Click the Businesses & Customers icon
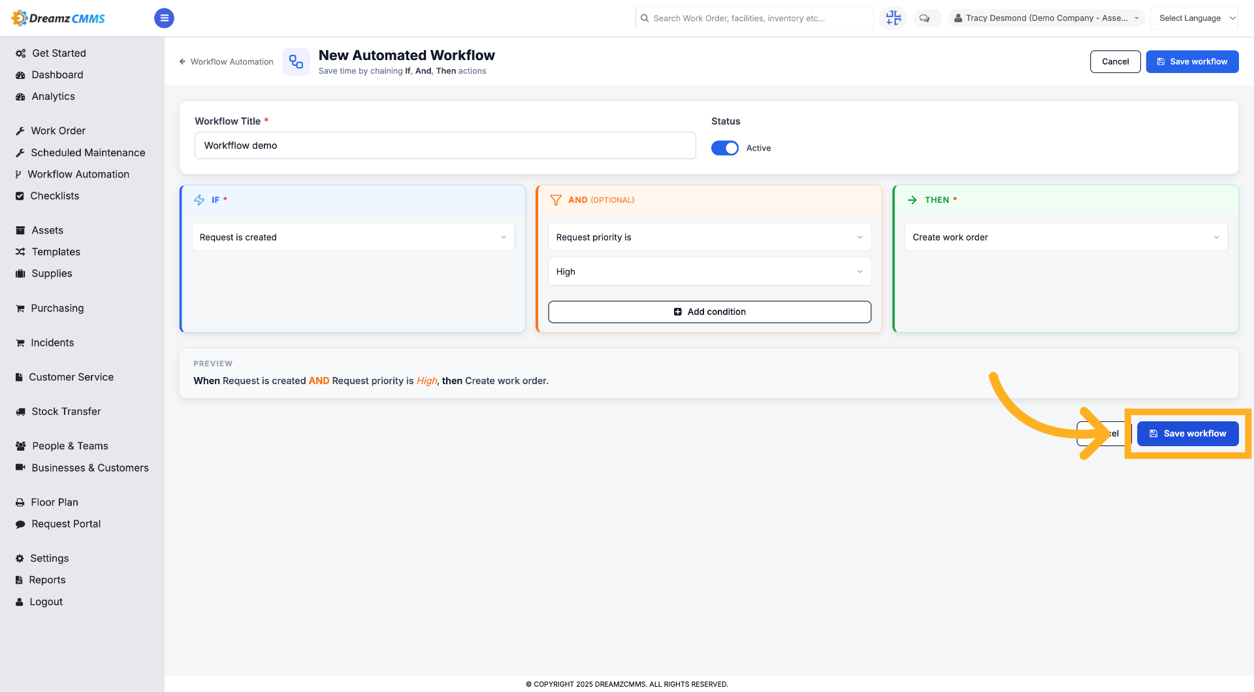1254x692 pixels. (x=20, y=468)
